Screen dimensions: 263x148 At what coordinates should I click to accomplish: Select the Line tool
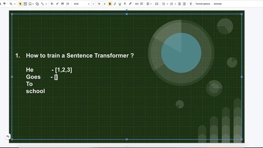42,4
